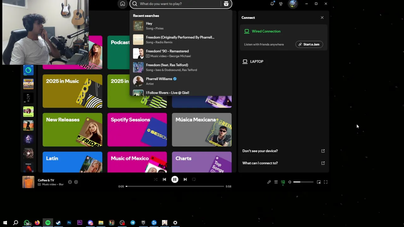Open Windows taskbar search
Image resolution: width=404 pixels, height=227 pixels.
point(15,223)
